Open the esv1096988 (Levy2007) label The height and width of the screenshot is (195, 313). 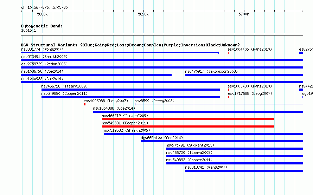click(106, 101)
